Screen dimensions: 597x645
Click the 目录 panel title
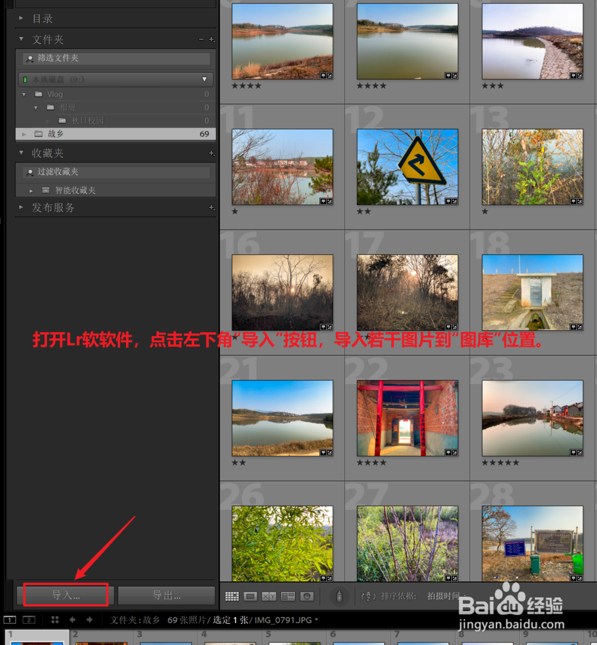tap(42, 19)
